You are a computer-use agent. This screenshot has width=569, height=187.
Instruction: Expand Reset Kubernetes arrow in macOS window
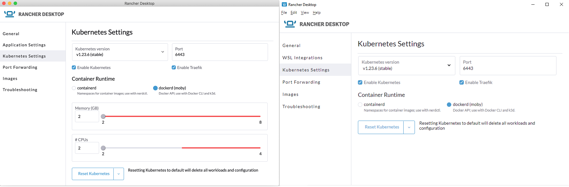[x=119, y=174]
